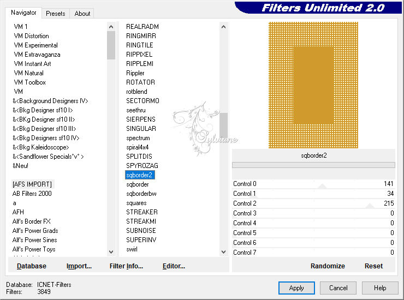Open &<Background Designers IV> category
Image resolution: width=404 pixels, height=300 pixels.
click(x=50, y=101)
